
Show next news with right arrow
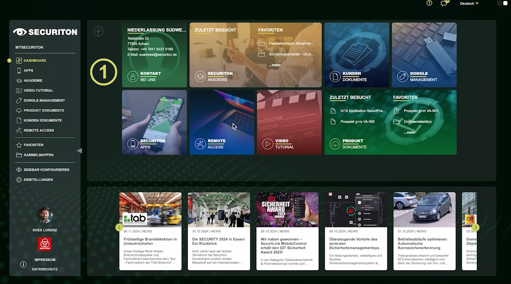coord(476,228)
